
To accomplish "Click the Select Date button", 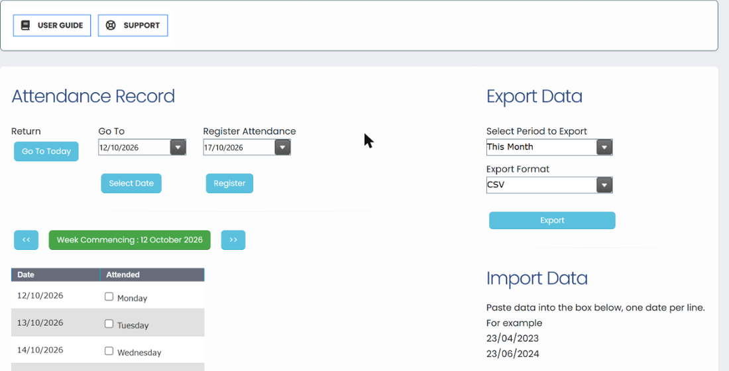I will [x=131, y=183].
